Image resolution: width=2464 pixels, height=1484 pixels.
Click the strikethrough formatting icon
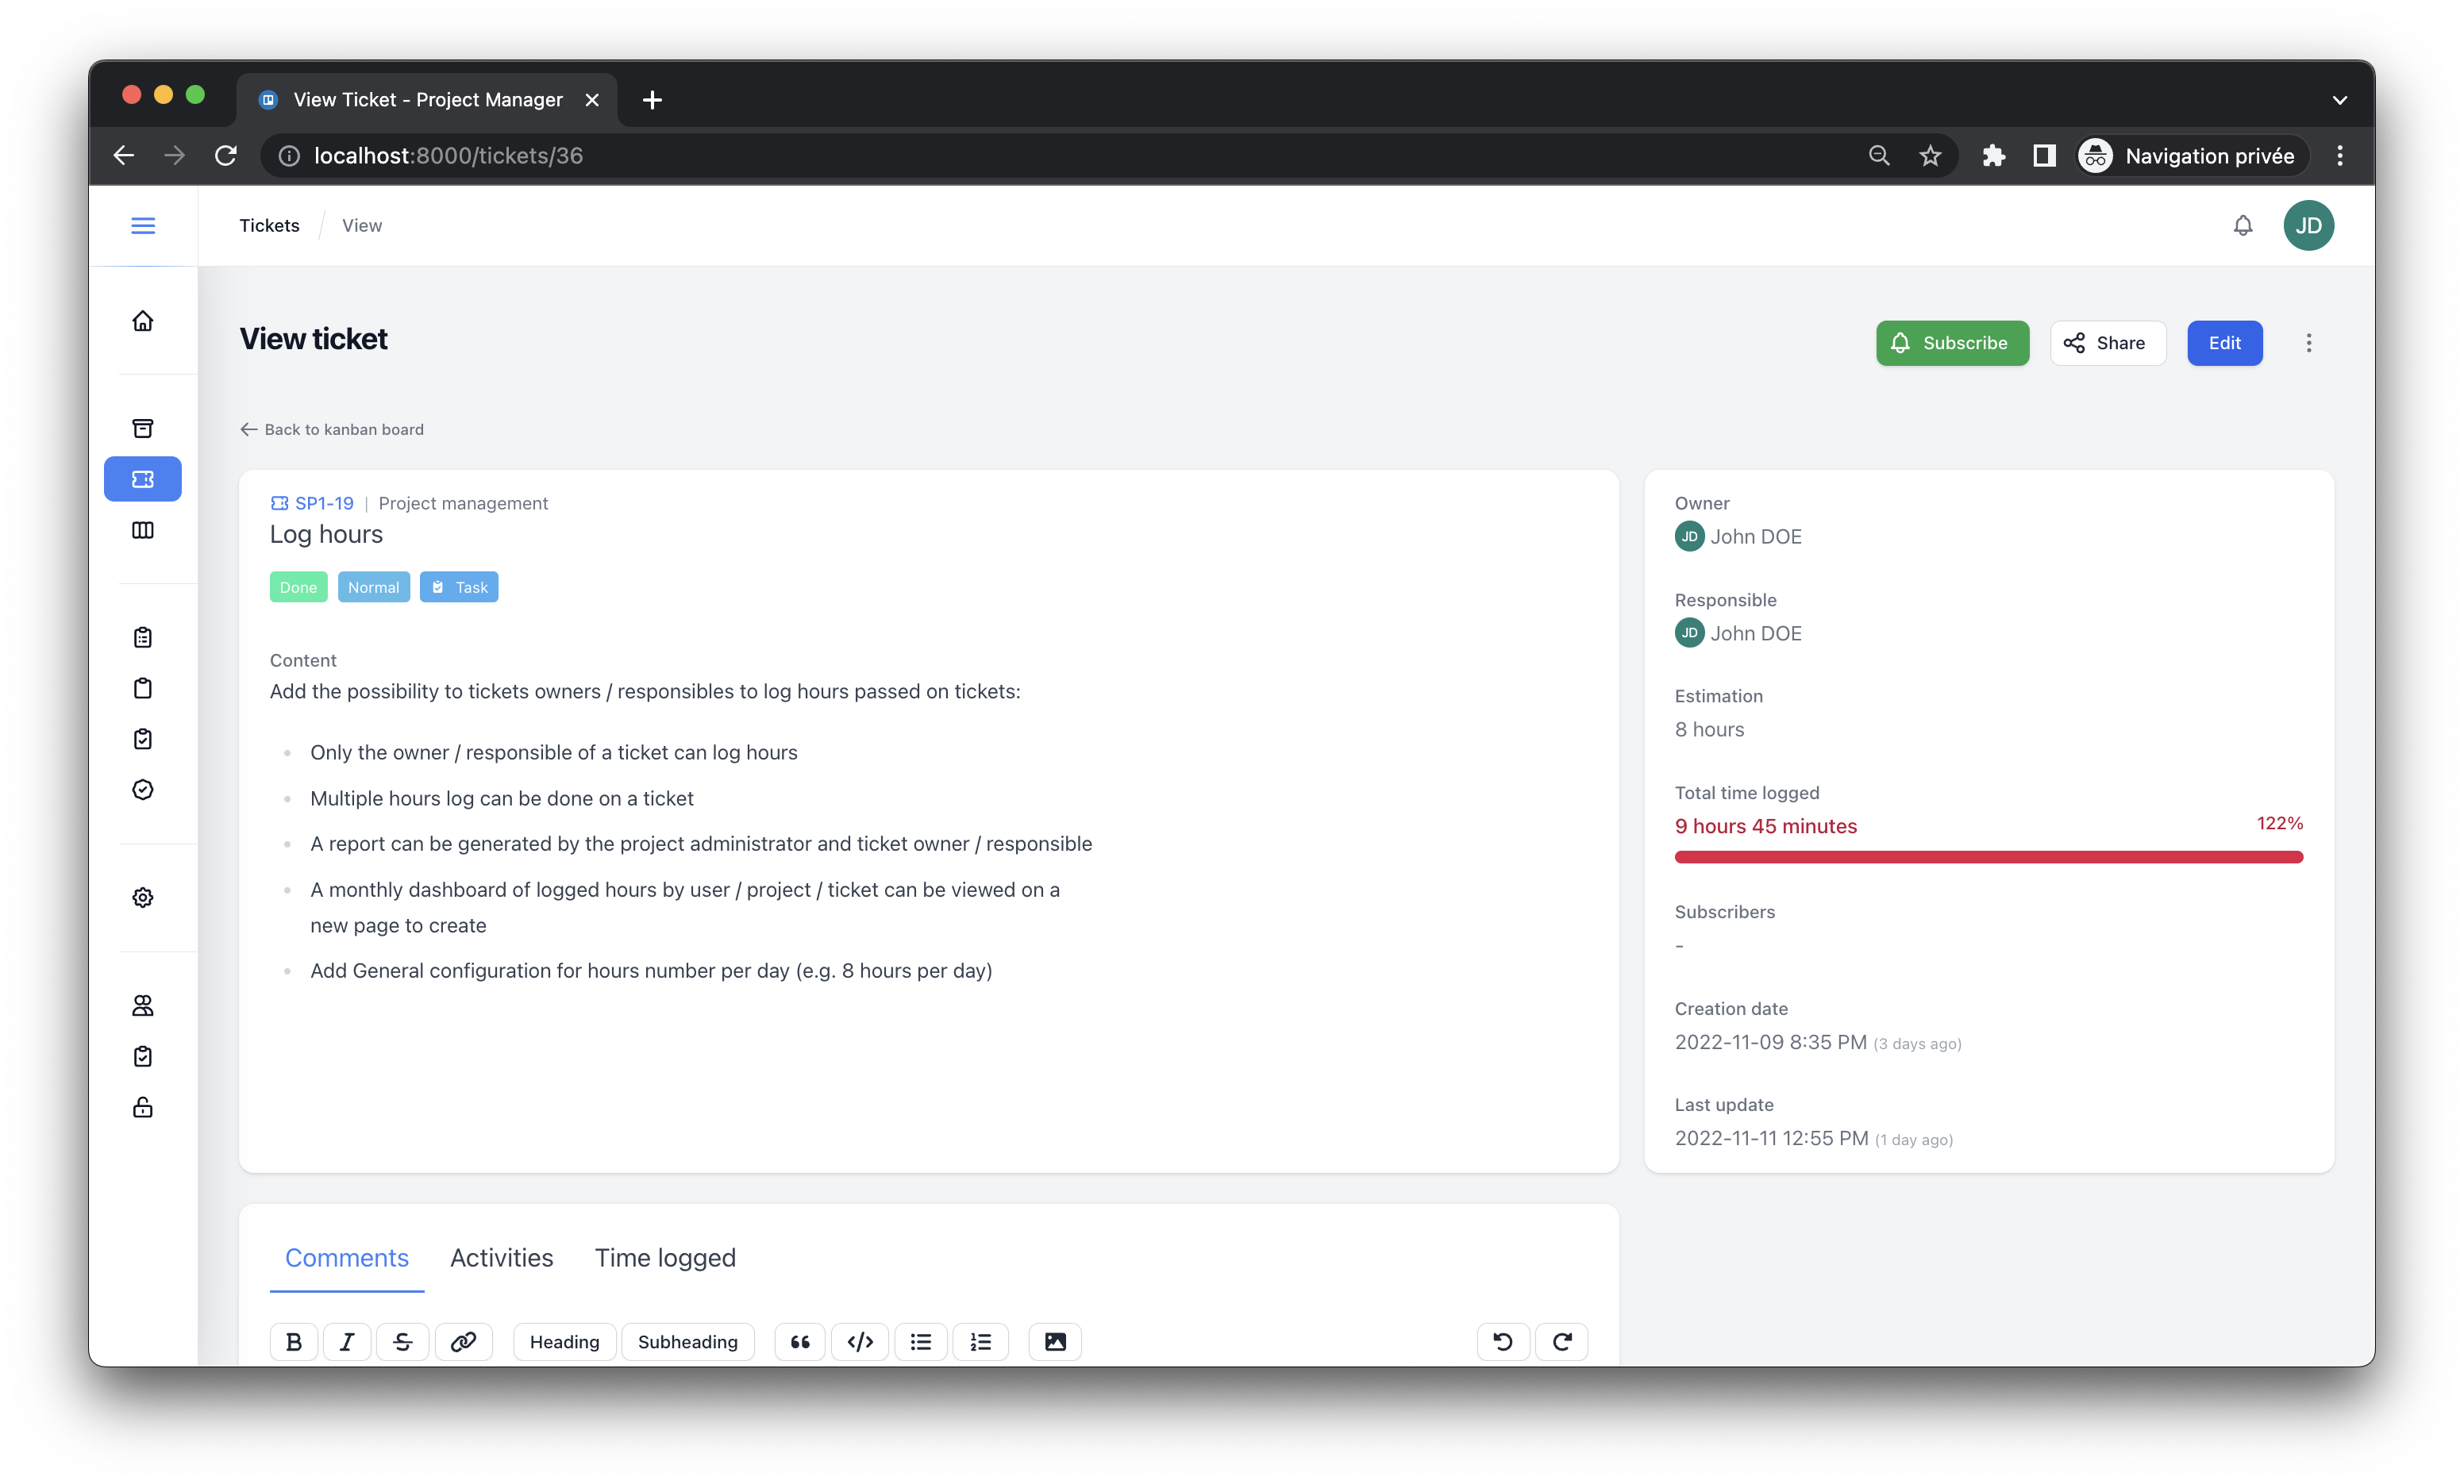click(403, 1342)
